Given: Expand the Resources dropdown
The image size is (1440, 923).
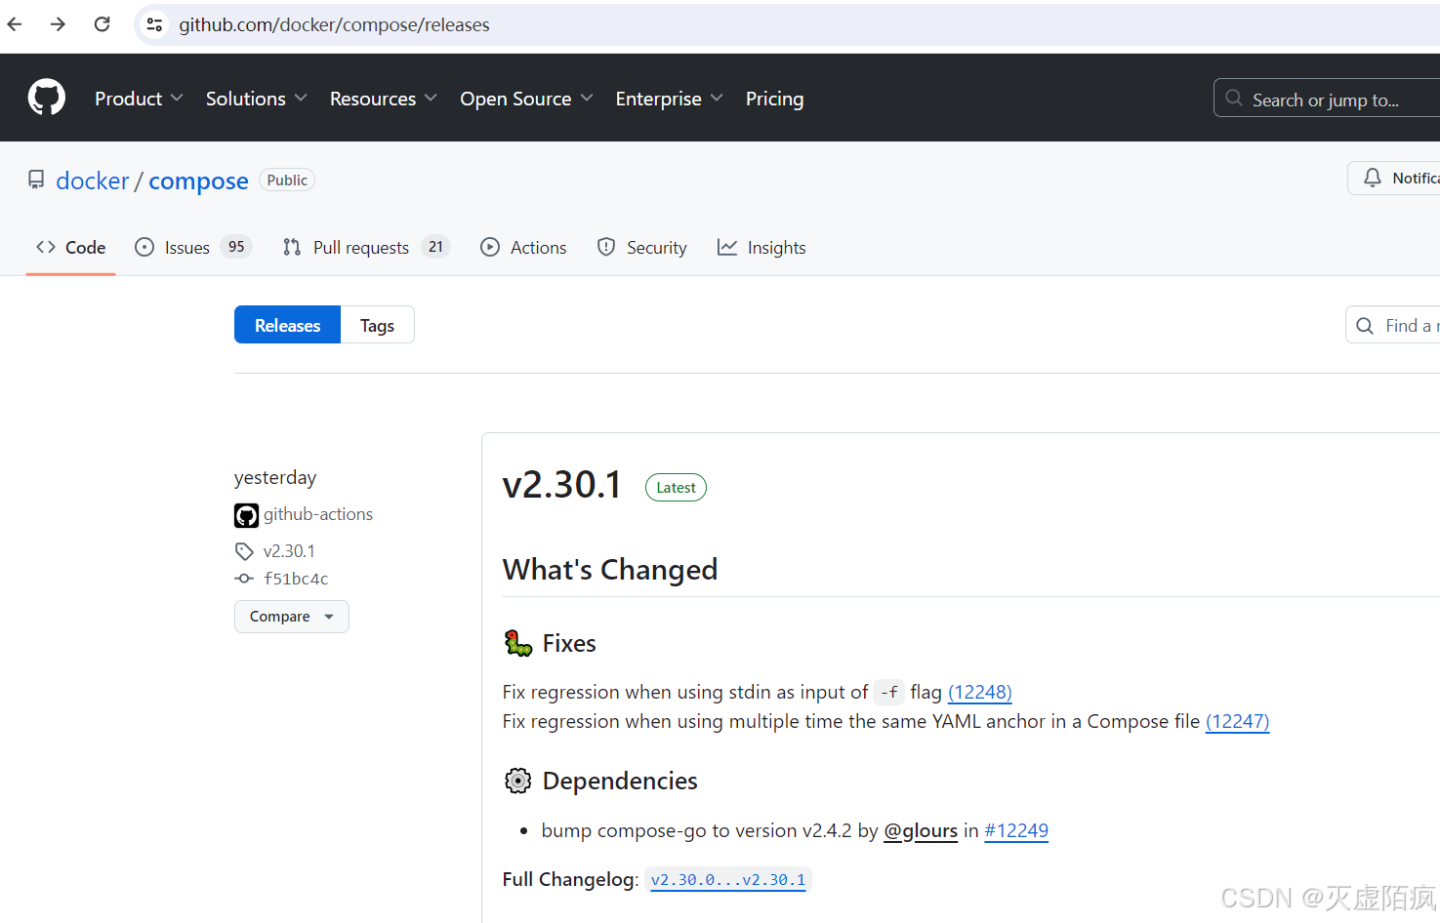Looking at the screenshot, I should point(383,99).
